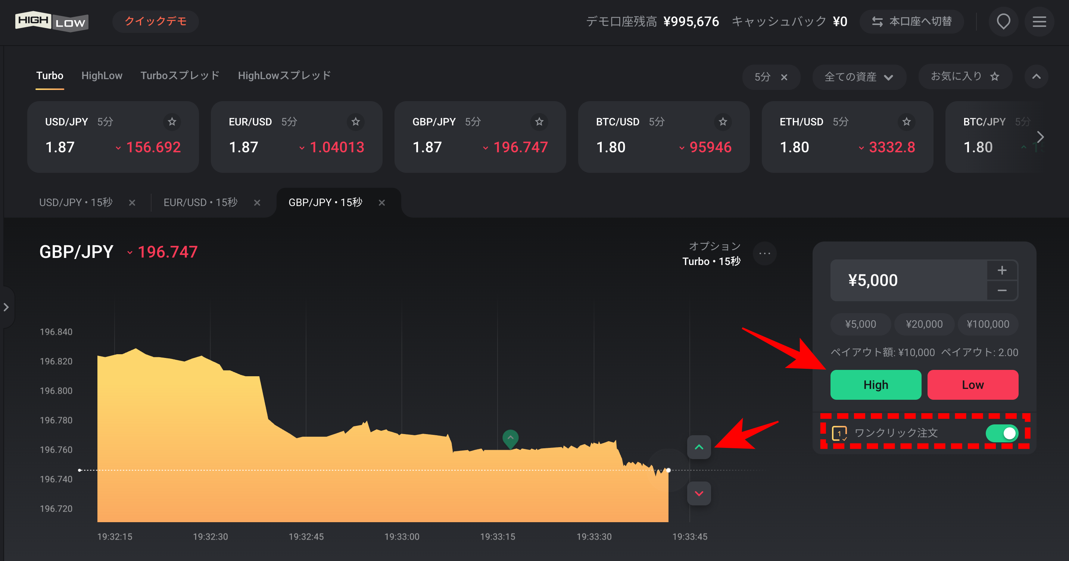Close the GBP/JPY 15秒 tab
1069x561 pixels.
click(x=382, y=203)
